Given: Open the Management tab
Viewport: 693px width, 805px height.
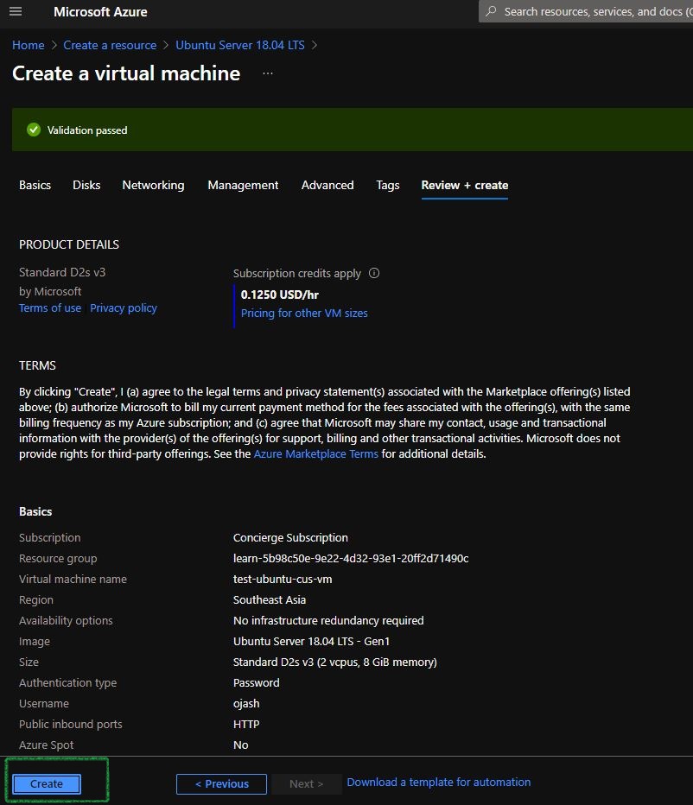Looking at the screenshot, I should click(243, 186).
